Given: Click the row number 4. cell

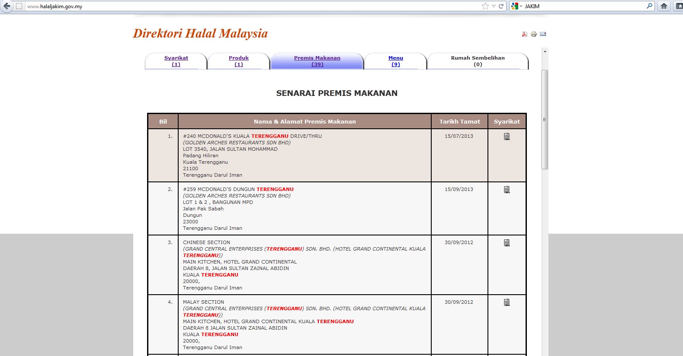Looking at the screenshot, I should click(x=163, y=324).
